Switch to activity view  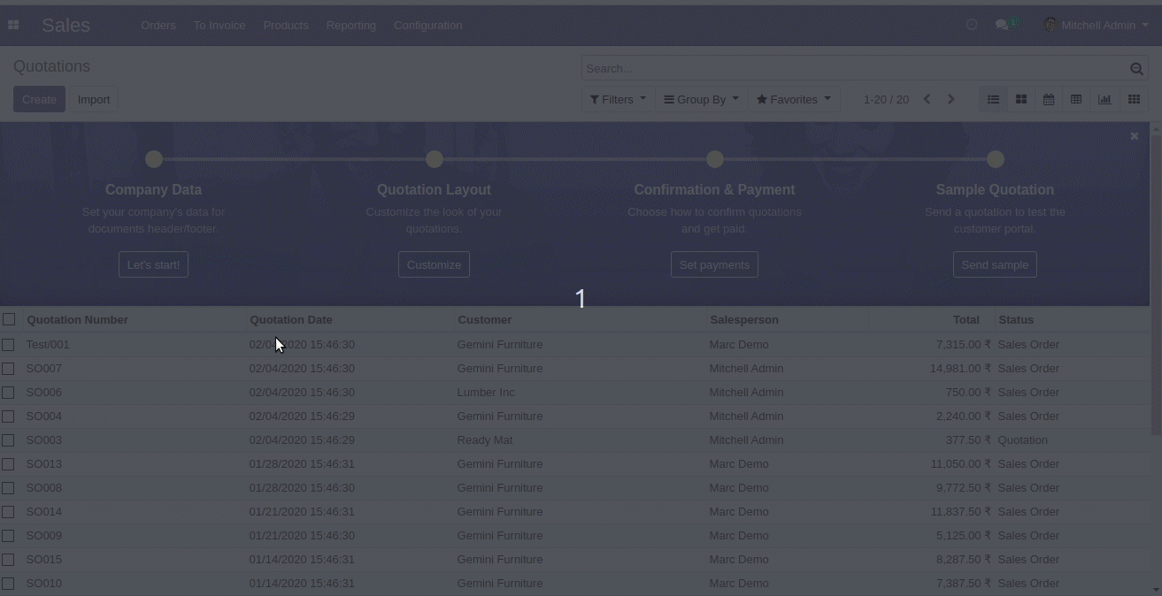pyautogui.click(x=1134, y=99)
